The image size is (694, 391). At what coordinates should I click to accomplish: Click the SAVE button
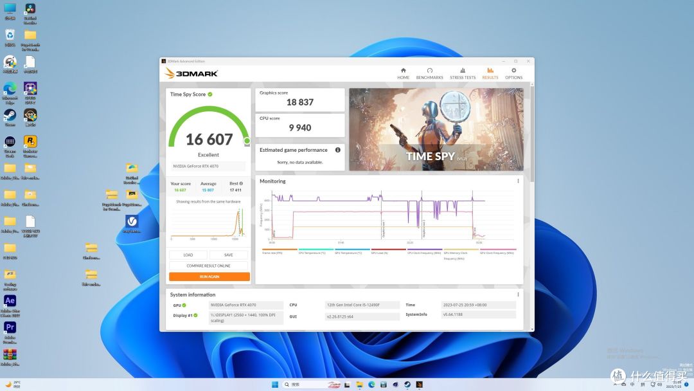228,255
